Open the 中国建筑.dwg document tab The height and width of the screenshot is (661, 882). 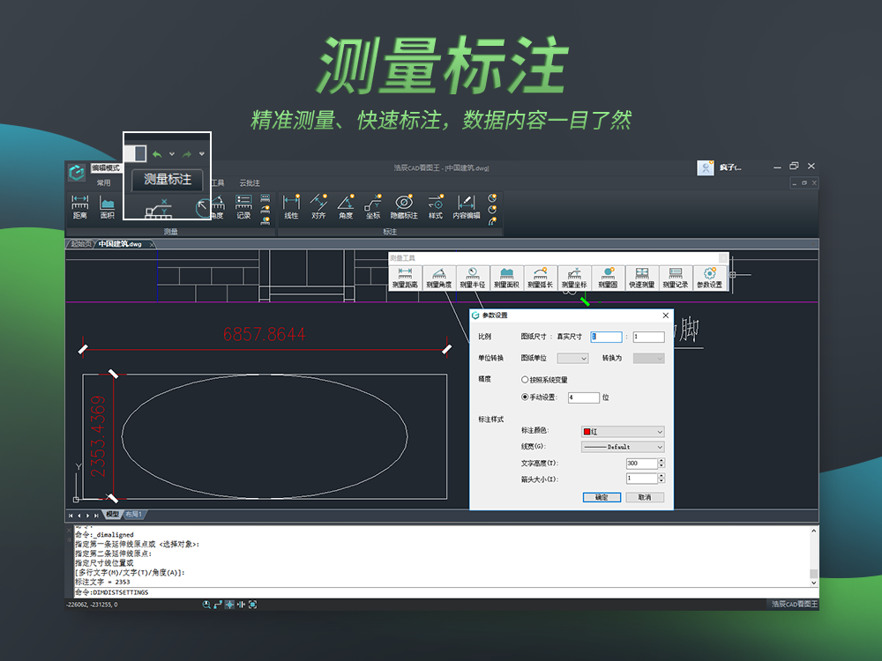[119, 244]
